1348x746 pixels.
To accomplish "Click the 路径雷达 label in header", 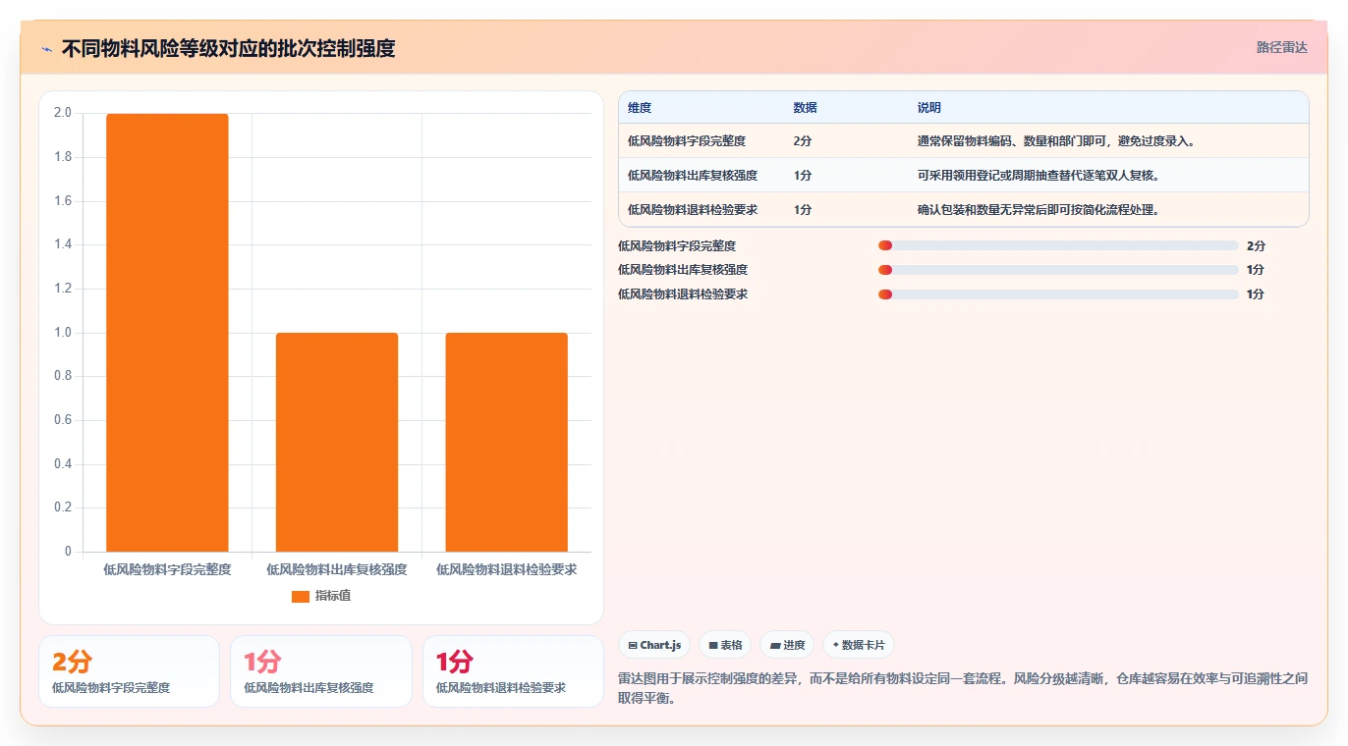I will [x=1282, y=47].
